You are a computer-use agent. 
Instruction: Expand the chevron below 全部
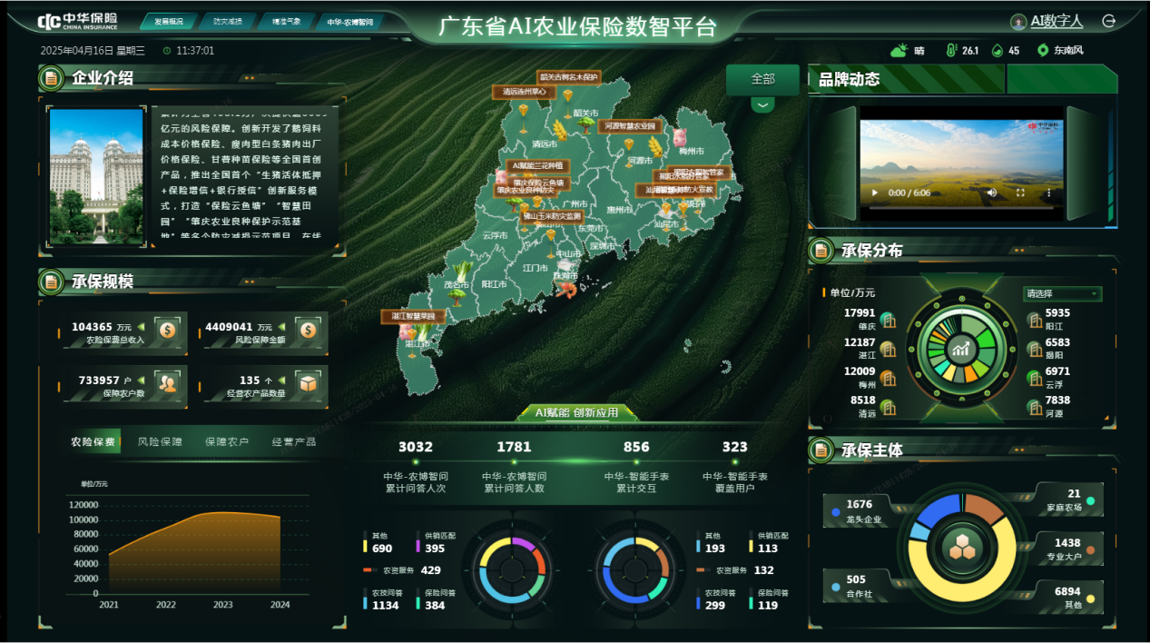762,104
